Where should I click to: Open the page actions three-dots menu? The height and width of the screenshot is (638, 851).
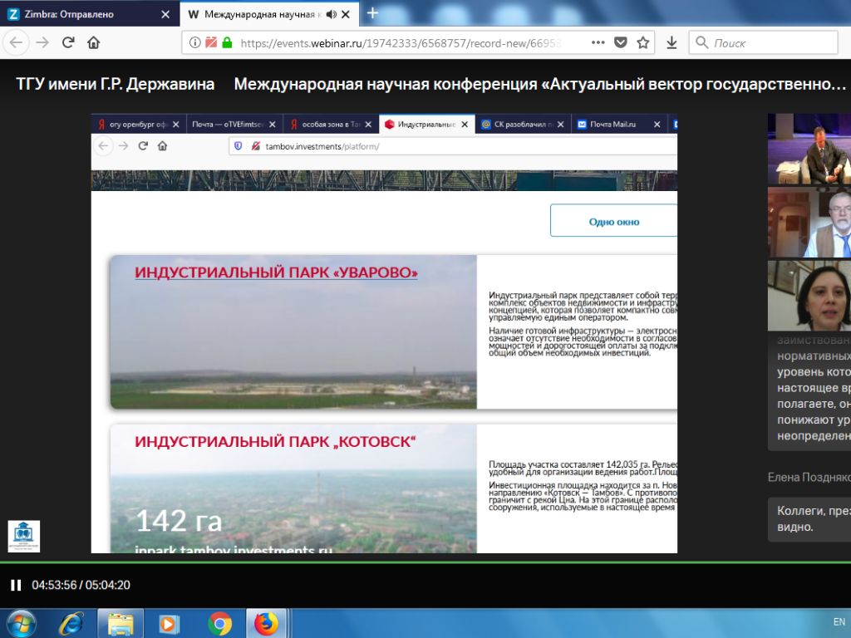pyautogui.click(x=598, y=42)
